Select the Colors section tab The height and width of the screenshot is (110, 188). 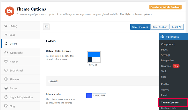(21, 44)
